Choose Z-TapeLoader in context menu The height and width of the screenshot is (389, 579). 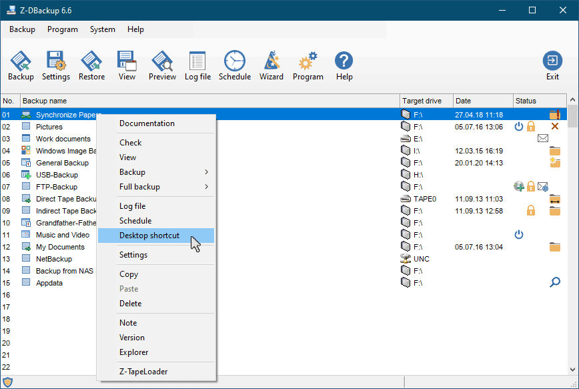(x=156, y=372)
